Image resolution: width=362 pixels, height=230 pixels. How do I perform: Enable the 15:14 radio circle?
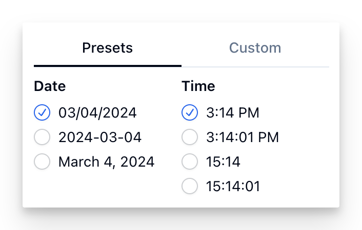pos(190,162)
